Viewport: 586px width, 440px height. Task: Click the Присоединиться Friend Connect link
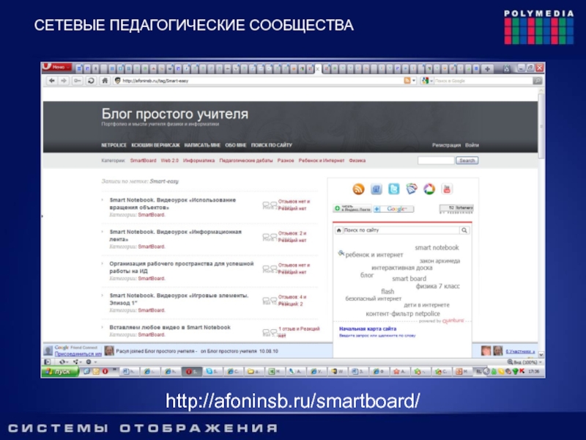tap(78, 354)
